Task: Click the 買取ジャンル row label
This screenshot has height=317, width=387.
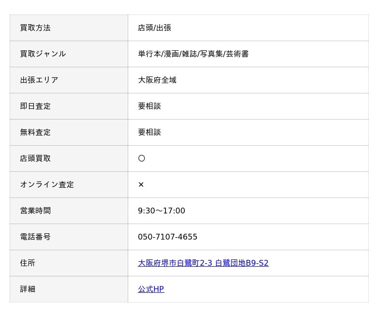Action: point(43,54)
